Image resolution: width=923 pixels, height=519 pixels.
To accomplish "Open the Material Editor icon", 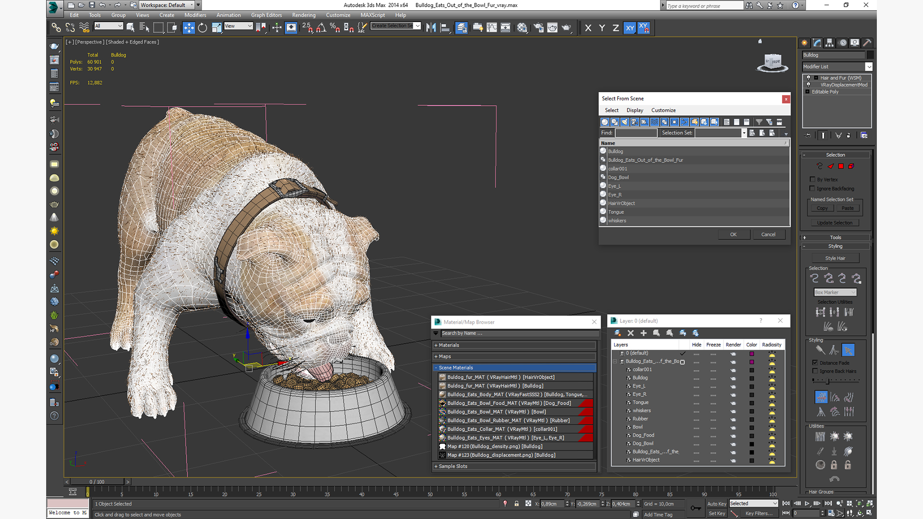I will (522, 28).
